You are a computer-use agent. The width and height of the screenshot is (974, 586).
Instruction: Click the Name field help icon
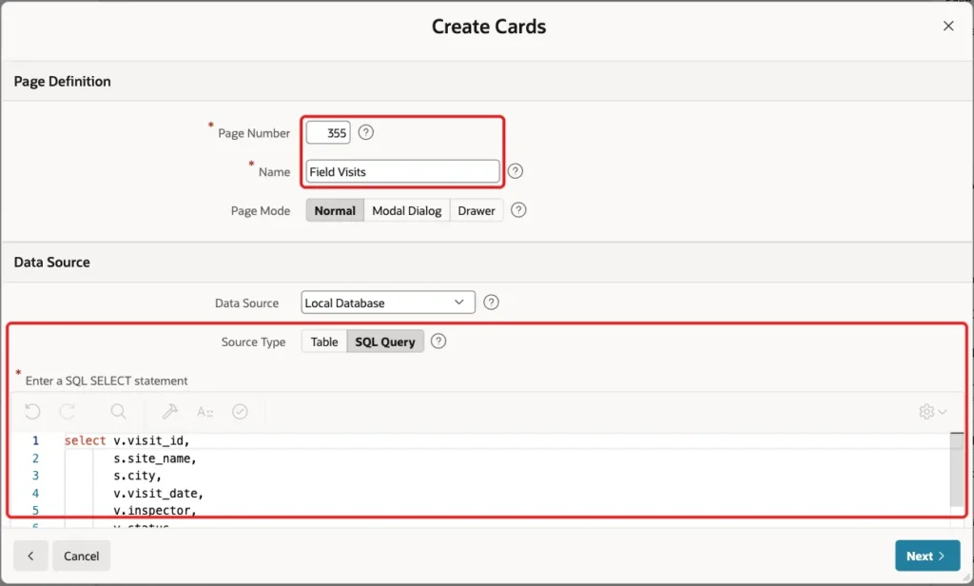click(515, 171)
